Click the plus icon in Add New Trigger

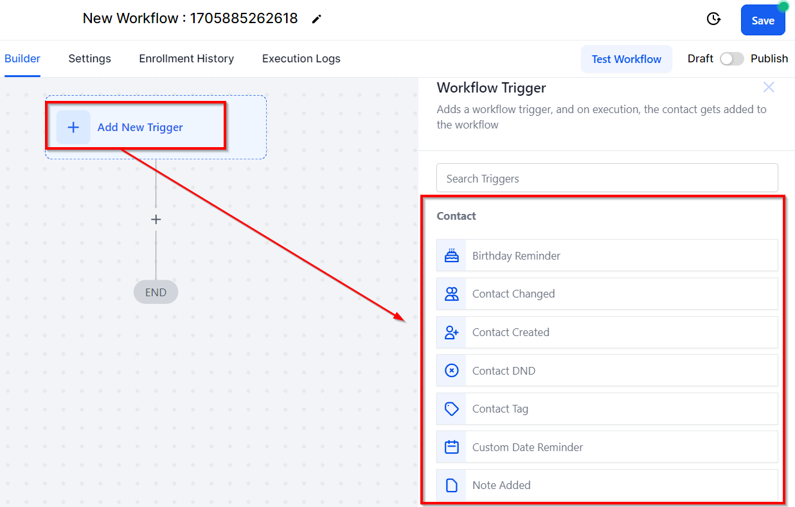click(x=73, y=127)
